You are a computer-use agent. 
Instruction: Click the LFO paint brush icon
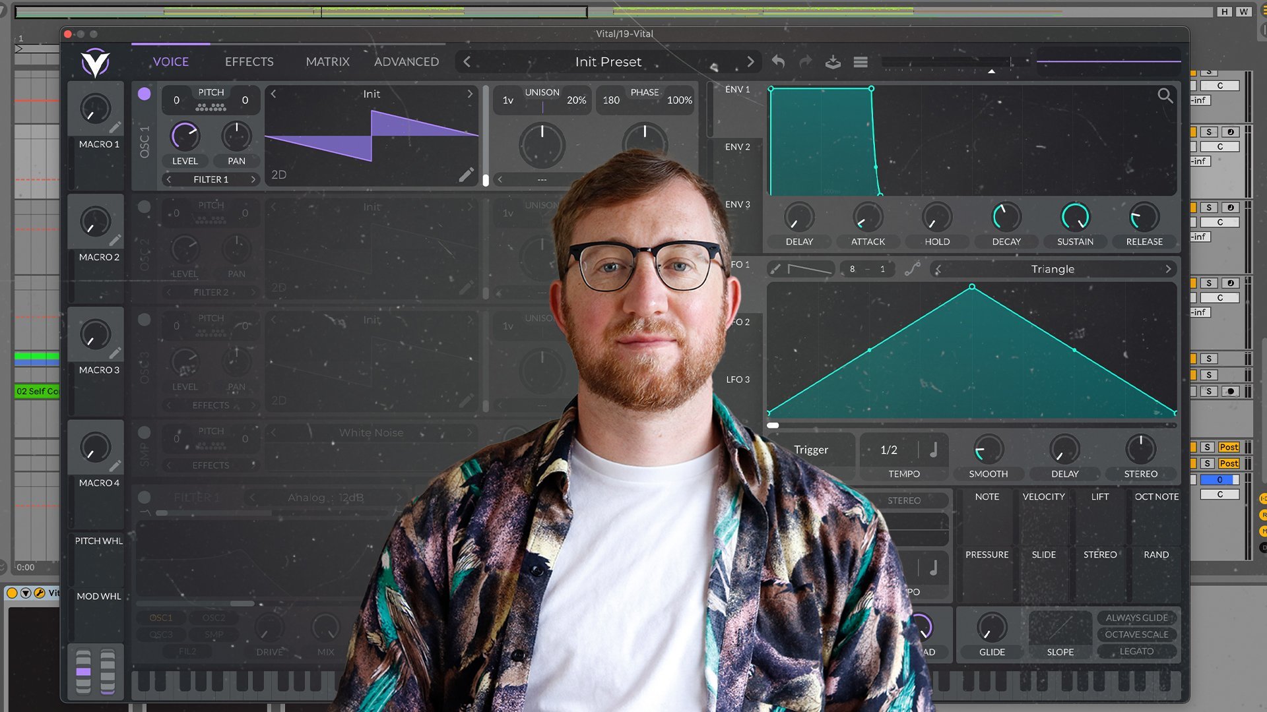776,269
